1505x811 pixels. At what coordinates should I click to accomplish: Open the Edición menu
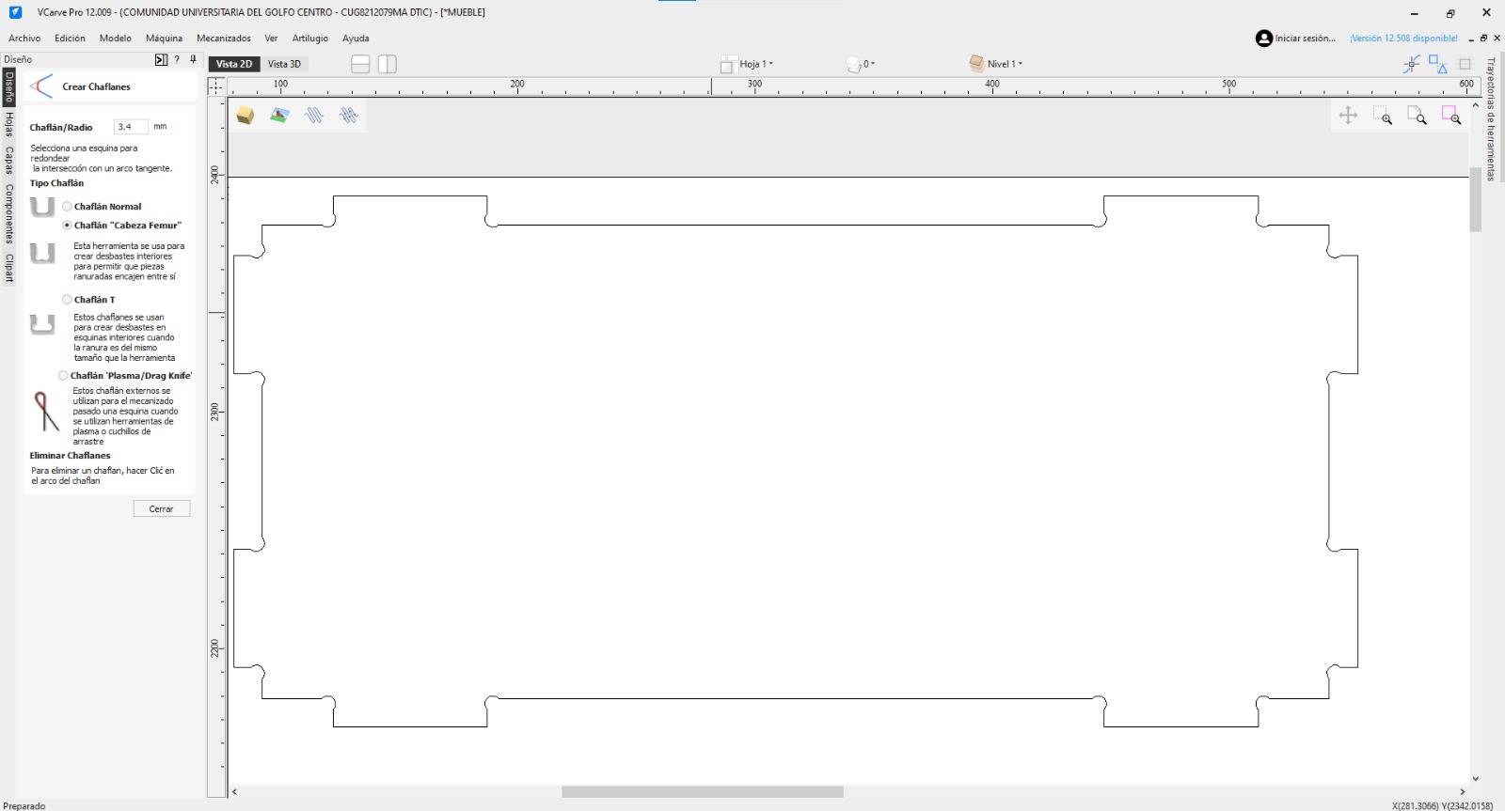click(x=70, y=39)
